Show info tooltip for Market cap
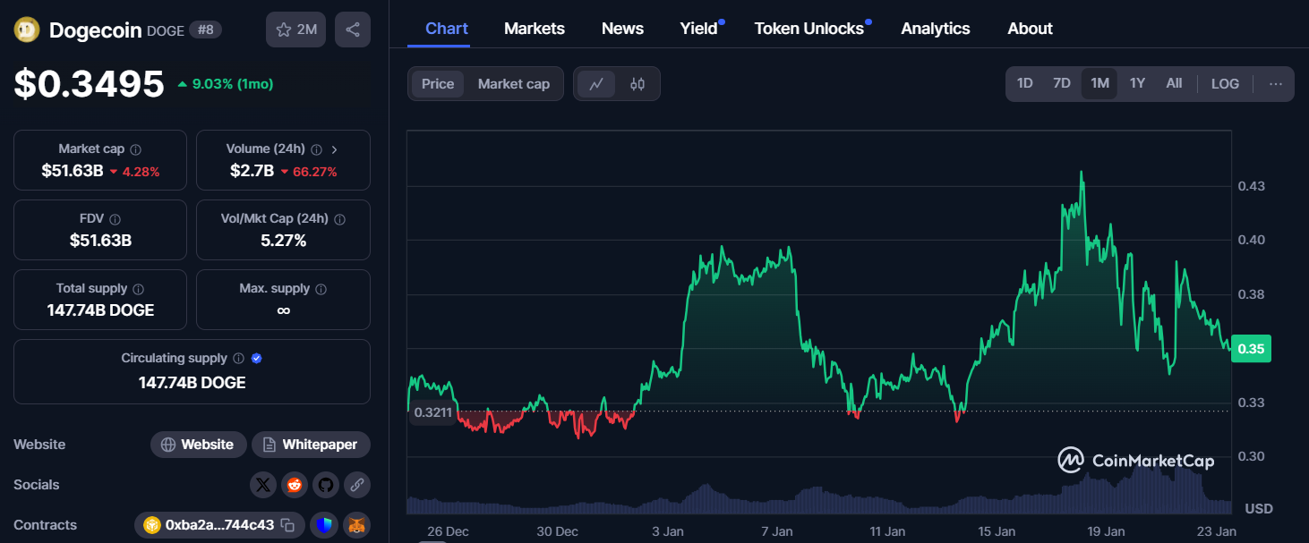The image size is (1309, 543). pyautogui.click(x=135, y=149)
